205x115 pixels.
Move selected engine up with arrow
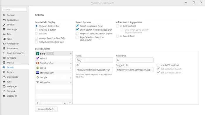[x=65, y=103]
